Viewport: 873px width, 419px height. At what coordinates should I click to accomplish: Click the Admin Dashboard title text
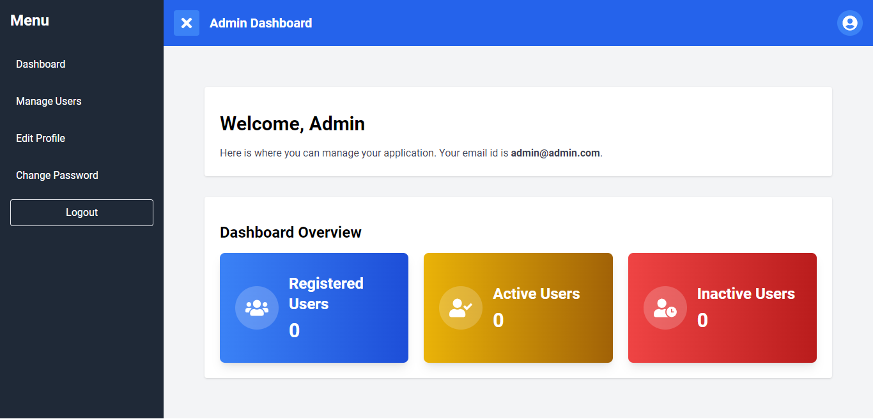point(261,22)
